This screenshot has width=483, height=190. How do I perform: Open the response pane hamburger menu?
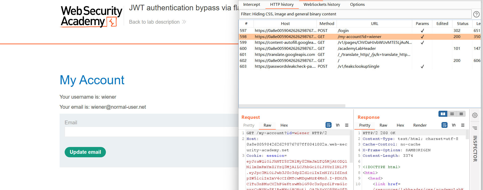[x=463, y=125]
